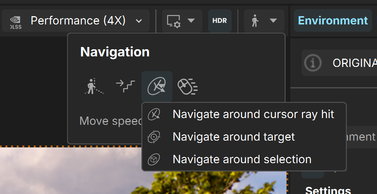Image resolution: width=377 pixels, height=194 pixels.
Task: Click the monitor settings icon
Action: click(x=173, y=21)
